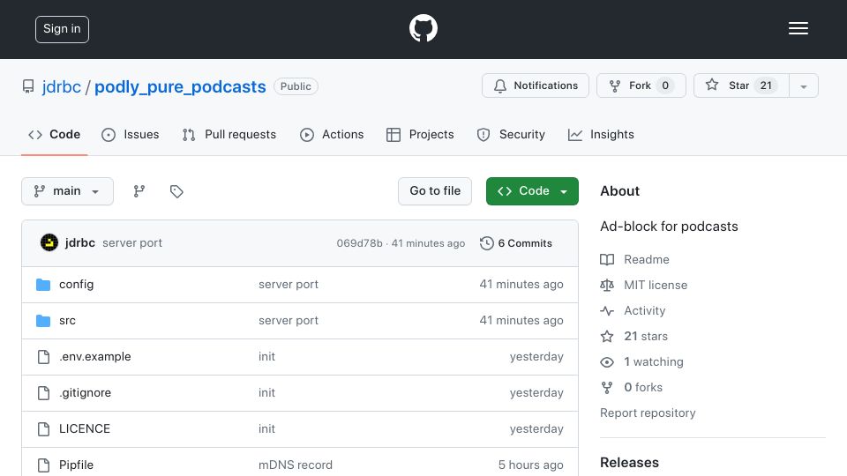Click the fork icon beside 0 forks
The image size is (847, 476).
607,388
